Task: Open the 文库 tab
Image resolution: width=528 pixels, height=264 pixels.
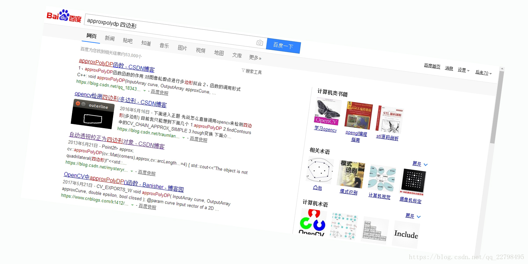Action: [237, 55]
